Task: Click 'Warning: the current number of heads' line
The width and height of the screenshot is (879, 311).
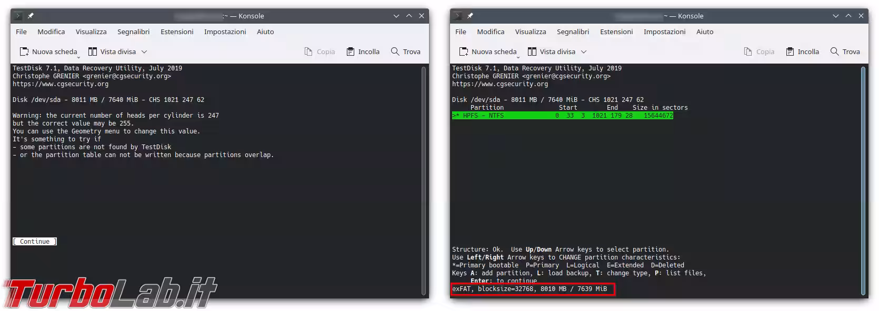Action: click(116, 116)
